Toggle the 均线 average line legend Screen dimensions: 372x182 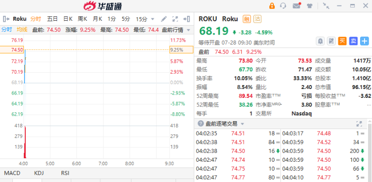click(x=22, y=30)
